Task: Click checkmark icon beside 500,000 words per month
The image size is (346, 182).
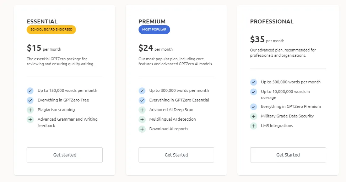Action: 254,82
